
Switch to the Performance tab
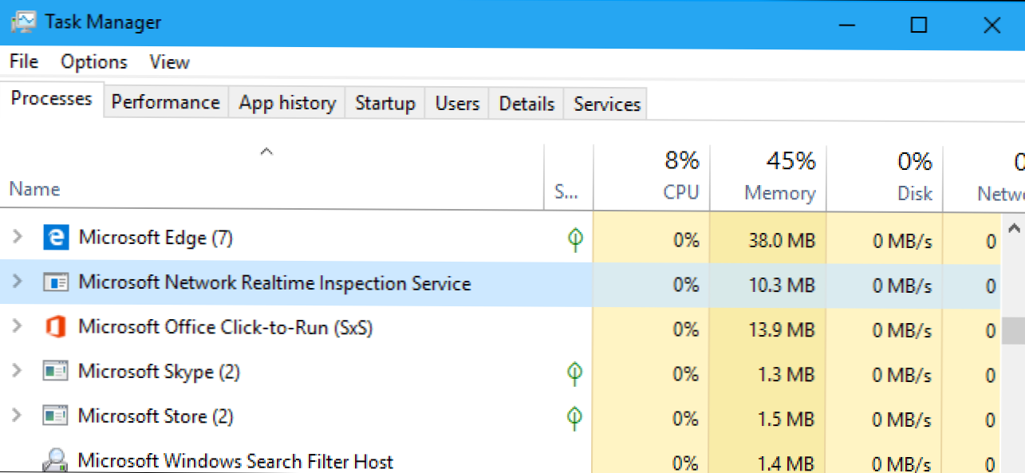pos(165,103)
